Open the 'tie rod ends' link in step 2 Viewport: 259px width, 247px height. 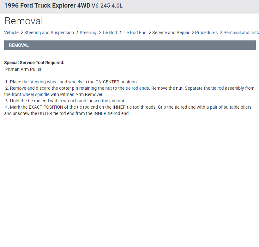coord(137,88)
